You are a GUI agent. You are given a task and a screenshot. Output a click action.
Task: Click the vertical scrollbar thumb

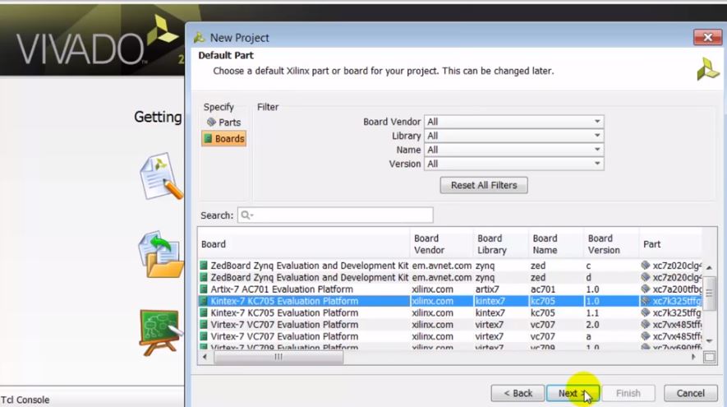[x=709, y=293]
